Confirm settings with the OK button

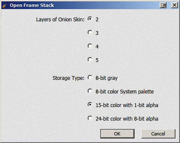pyautogui.click(x=117, y=134)
